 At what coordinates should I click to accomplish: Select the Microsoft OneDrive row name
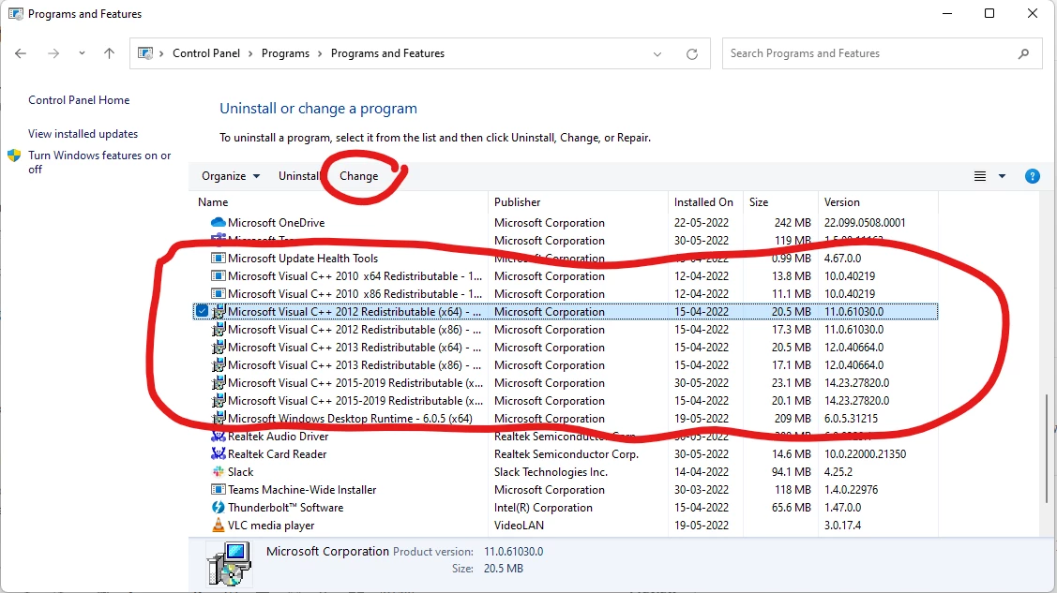pos(276,222)
